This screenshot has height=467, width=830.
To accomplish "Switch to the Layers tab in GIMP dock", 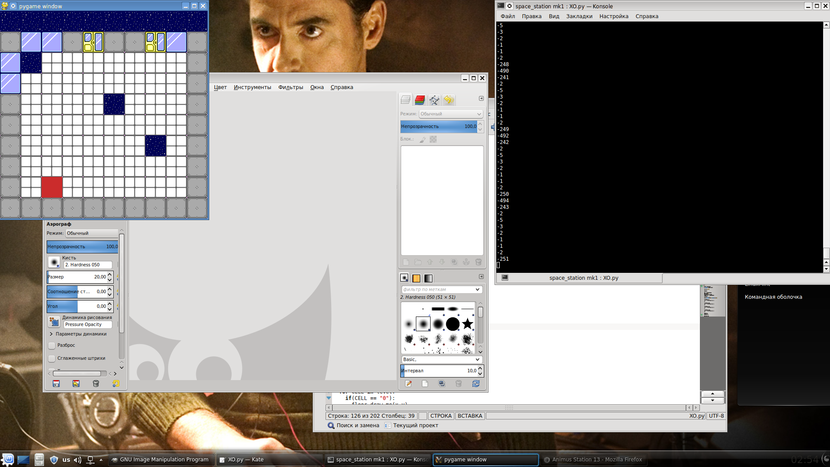I will point(405,100).
